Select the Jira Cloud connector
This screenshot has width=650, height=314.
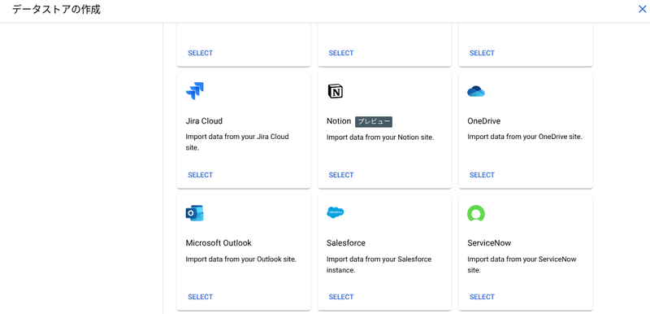200,175
